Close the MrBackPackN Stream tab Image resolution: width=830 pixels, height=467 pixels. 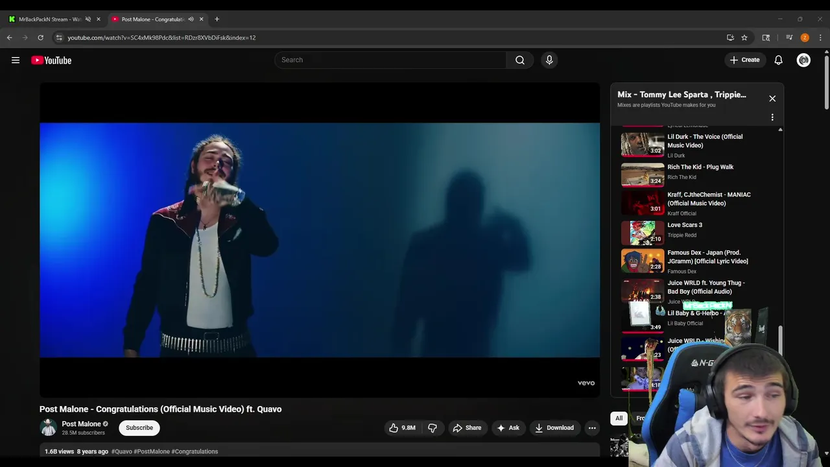click(x=99, y=19)
